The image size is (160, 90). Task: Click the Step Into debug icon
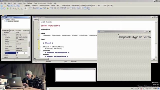click(x=16, y=8)
